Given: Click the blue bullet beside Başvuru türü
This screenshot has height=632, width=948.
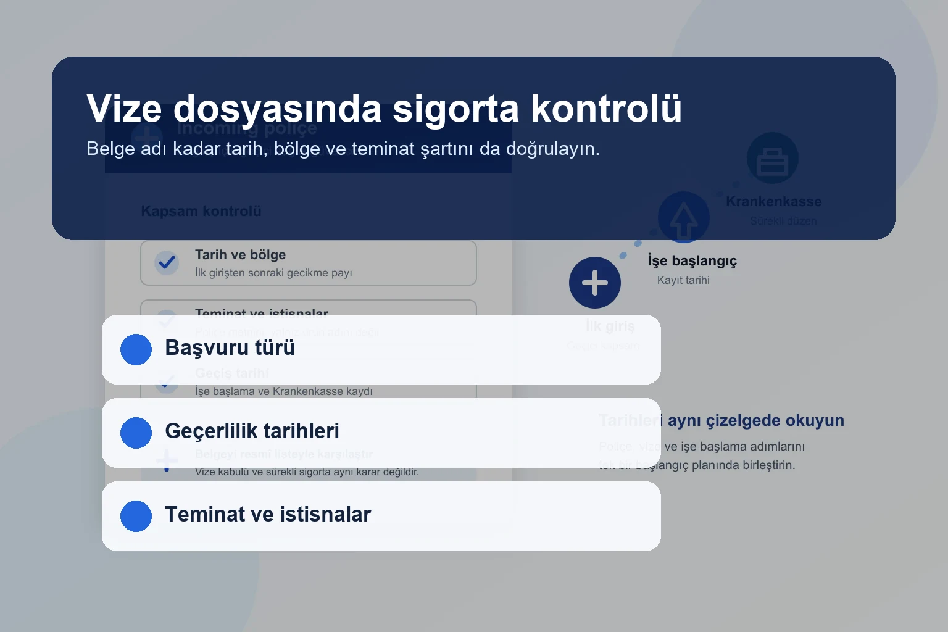Looking at the screenshot, I should 136,349.
